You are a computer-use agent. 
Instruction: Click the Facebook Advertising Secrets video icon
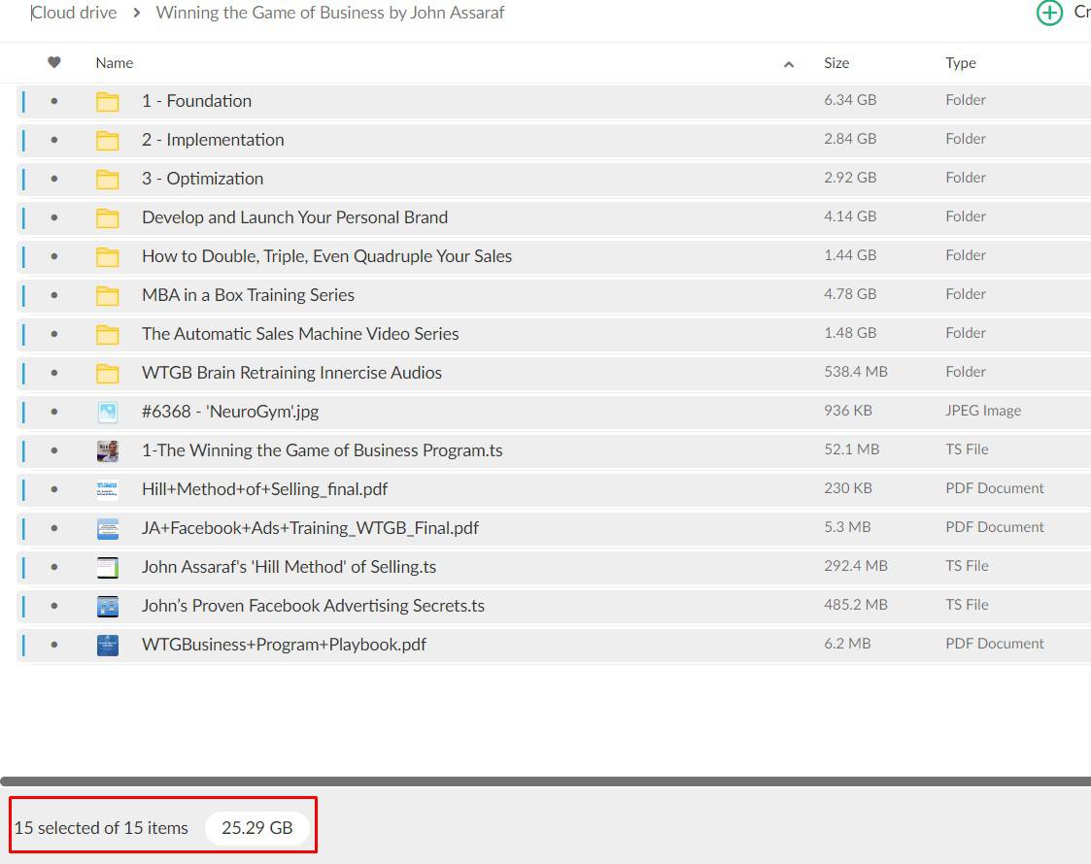tap(107, 606)
